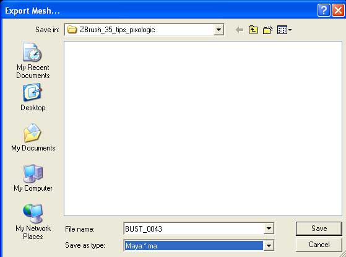The width and height of the screenshot is (346, 257).
Task: Open My Recent Documents in places bar
Action: point(33,61)
